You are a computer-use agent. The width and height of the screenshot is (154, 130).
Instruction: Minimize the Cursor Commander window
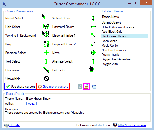[x=129, y=4]
